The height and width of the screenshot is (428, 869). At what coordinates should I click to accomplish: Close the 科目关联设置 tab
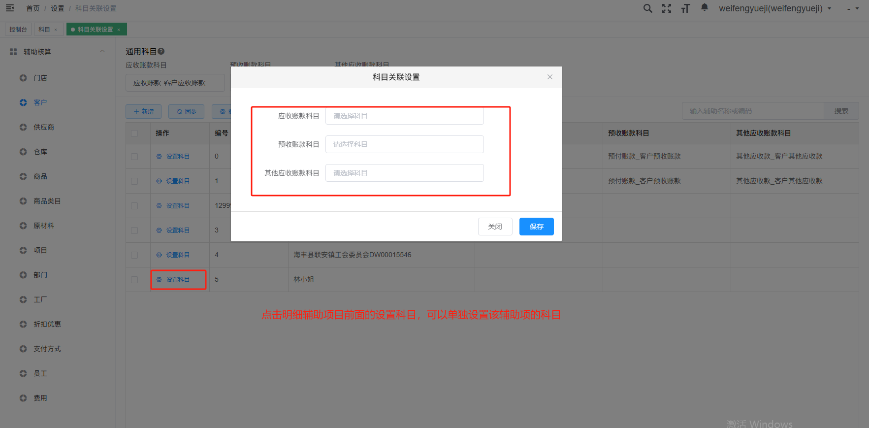(119, 30)
